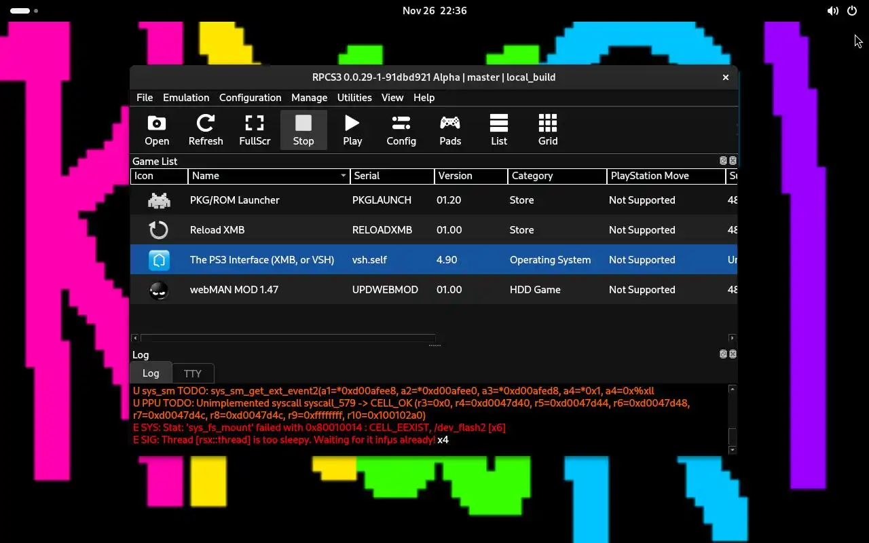Click the PS3 Interface icon
This screenshot has height=543, width=869.
pos(159,260)
